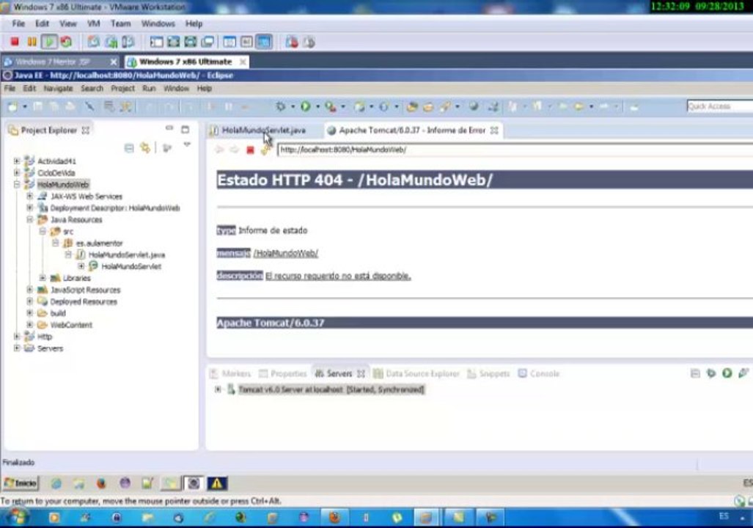Click the Eclipse New wizard icon
Screen dimensions: 753x528
coord(13,106)
